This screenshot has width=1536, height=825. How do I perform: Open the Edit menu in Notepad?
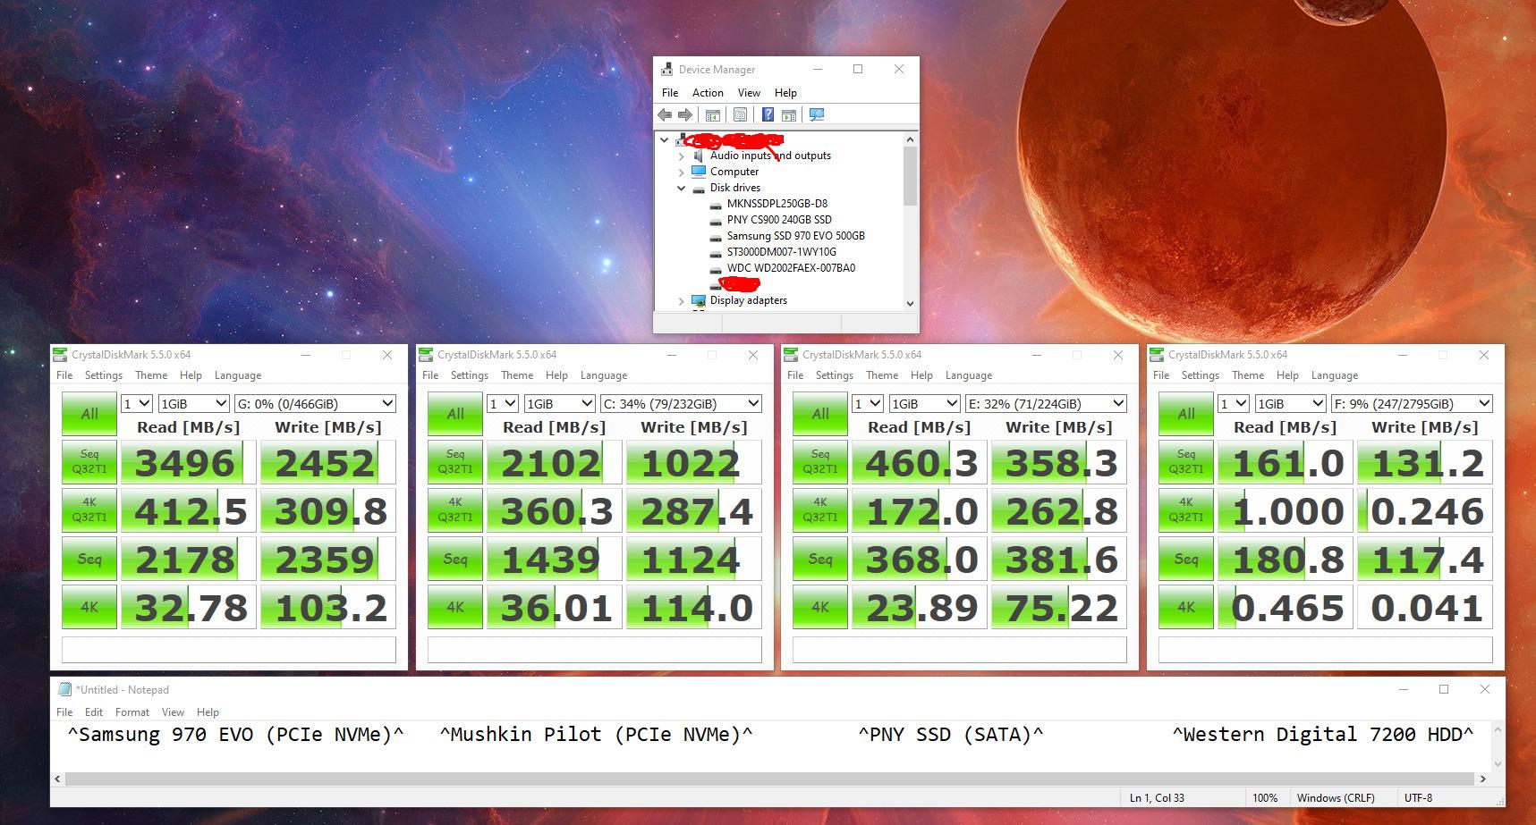tap(94, 712)
